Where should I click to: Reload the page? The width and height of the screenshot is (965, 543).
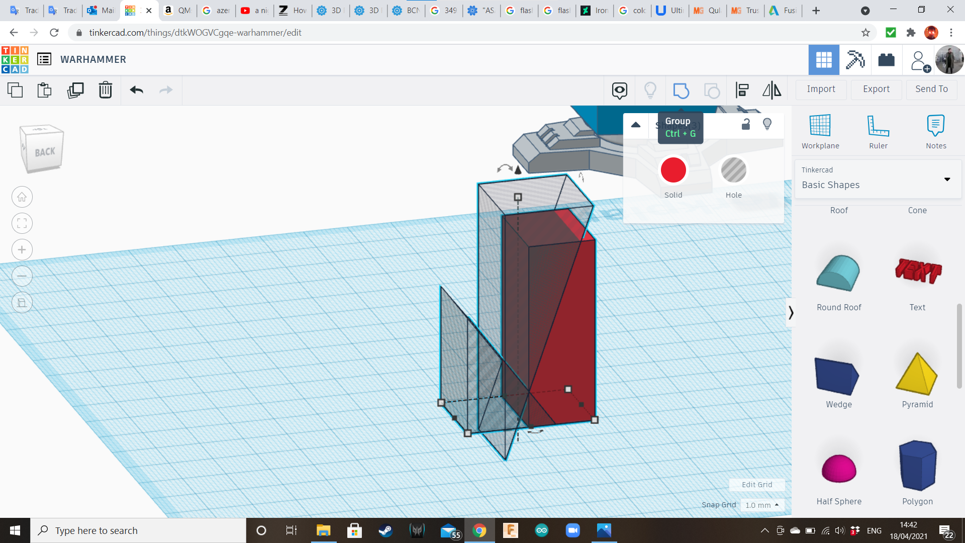pos(54,33)
